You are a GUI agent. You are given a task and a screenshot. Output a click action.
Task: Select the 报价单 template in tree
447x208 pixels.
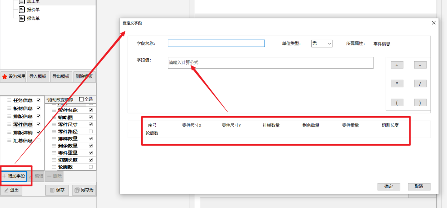pyautogui.click(x=33, y=10)
